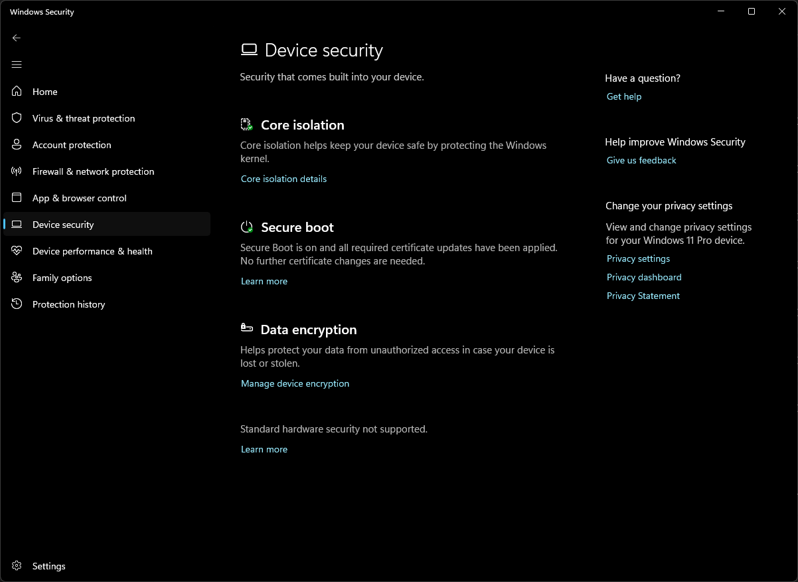Click Learn more under hardware security message
Image resolution: width=798 pixels, height=582 pixels.
(264, 449)
